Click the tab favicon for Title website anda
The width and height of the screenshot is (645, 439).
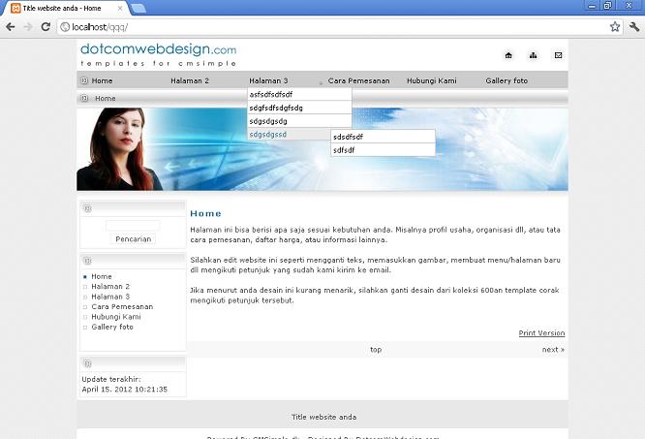coord(15,8)
